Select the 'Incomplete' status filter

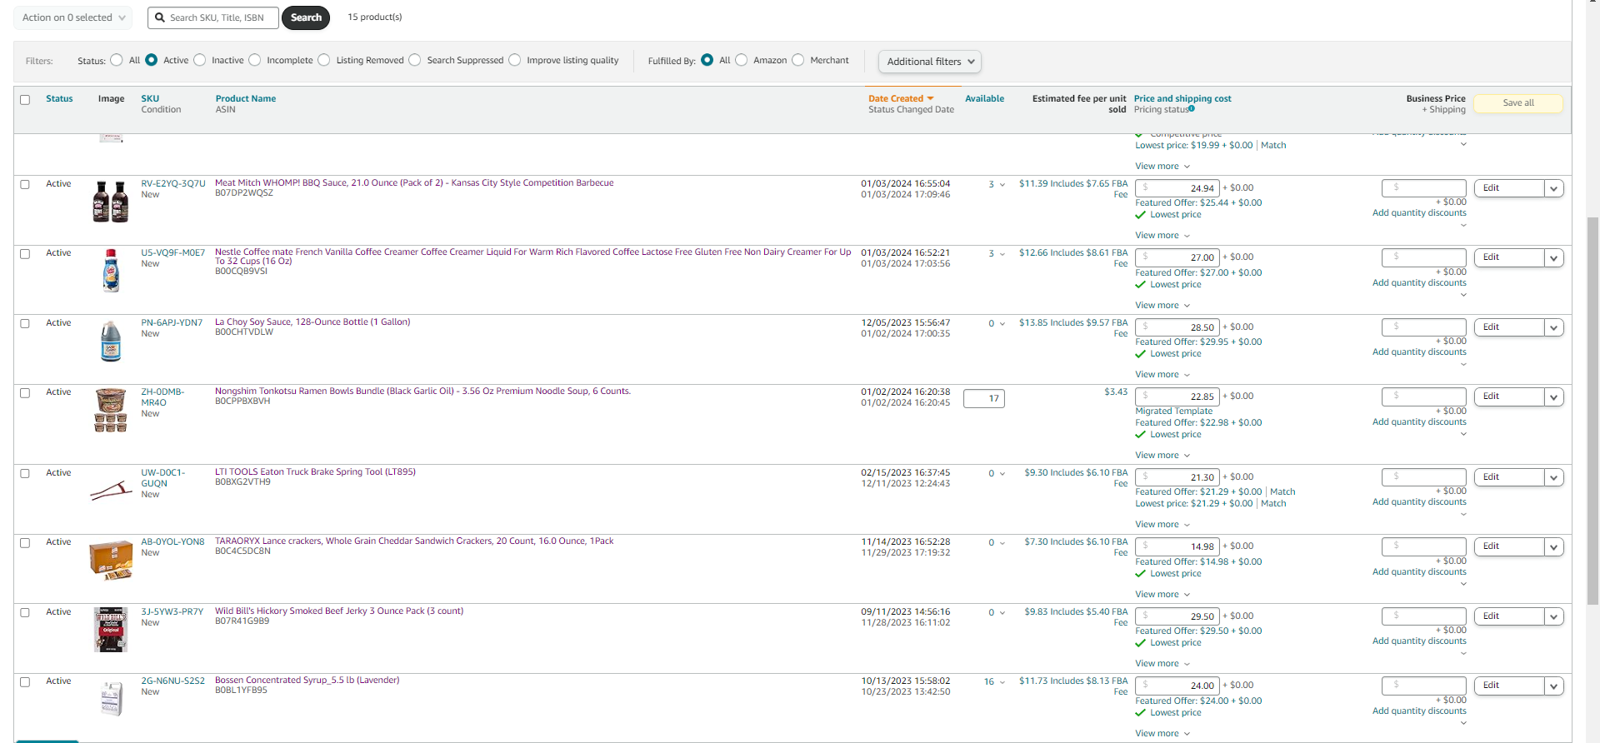click(x=255, y=60)
